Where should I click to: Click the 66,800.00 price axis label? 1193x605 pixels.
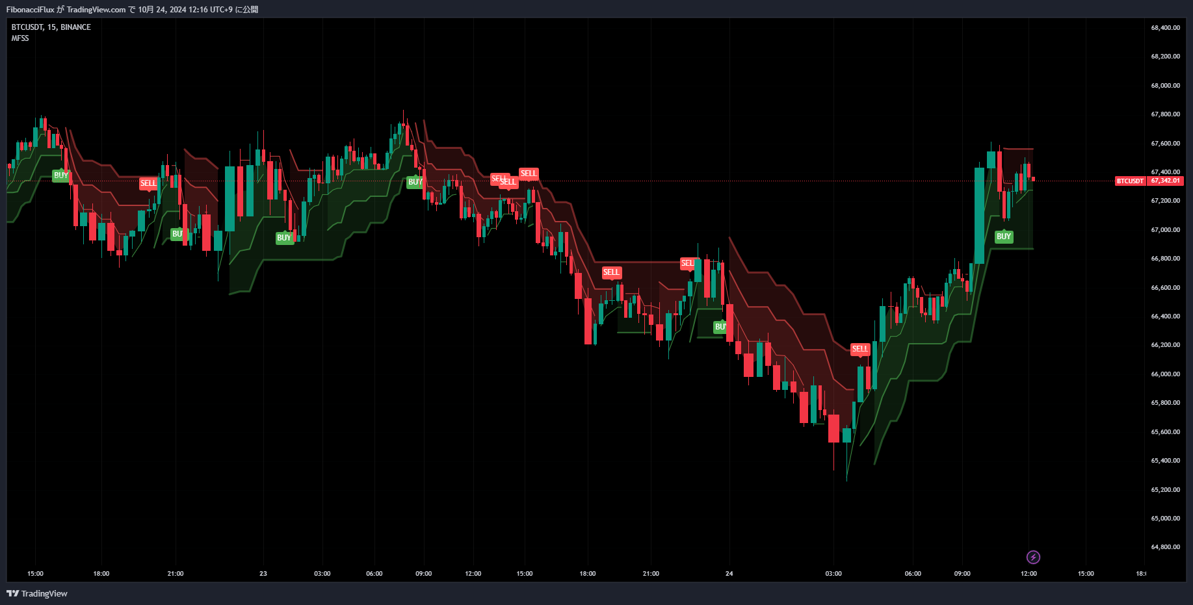point(1165,259)
